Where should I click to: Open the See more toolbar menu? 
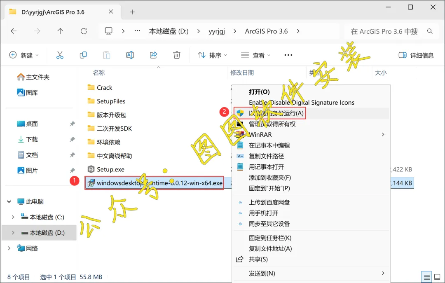(288, 55)
